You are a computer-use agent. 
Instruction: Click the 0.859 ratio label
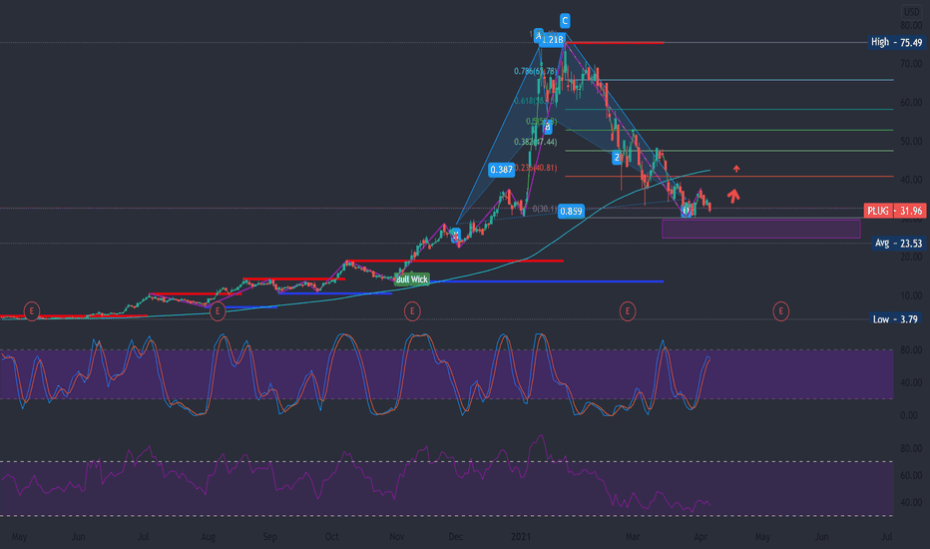pos(571,211)
